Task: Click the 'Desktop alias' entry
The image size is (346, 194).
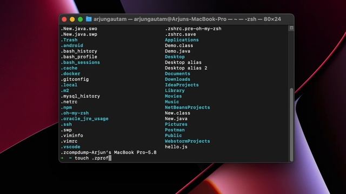Action: click(x=183, y=63)
